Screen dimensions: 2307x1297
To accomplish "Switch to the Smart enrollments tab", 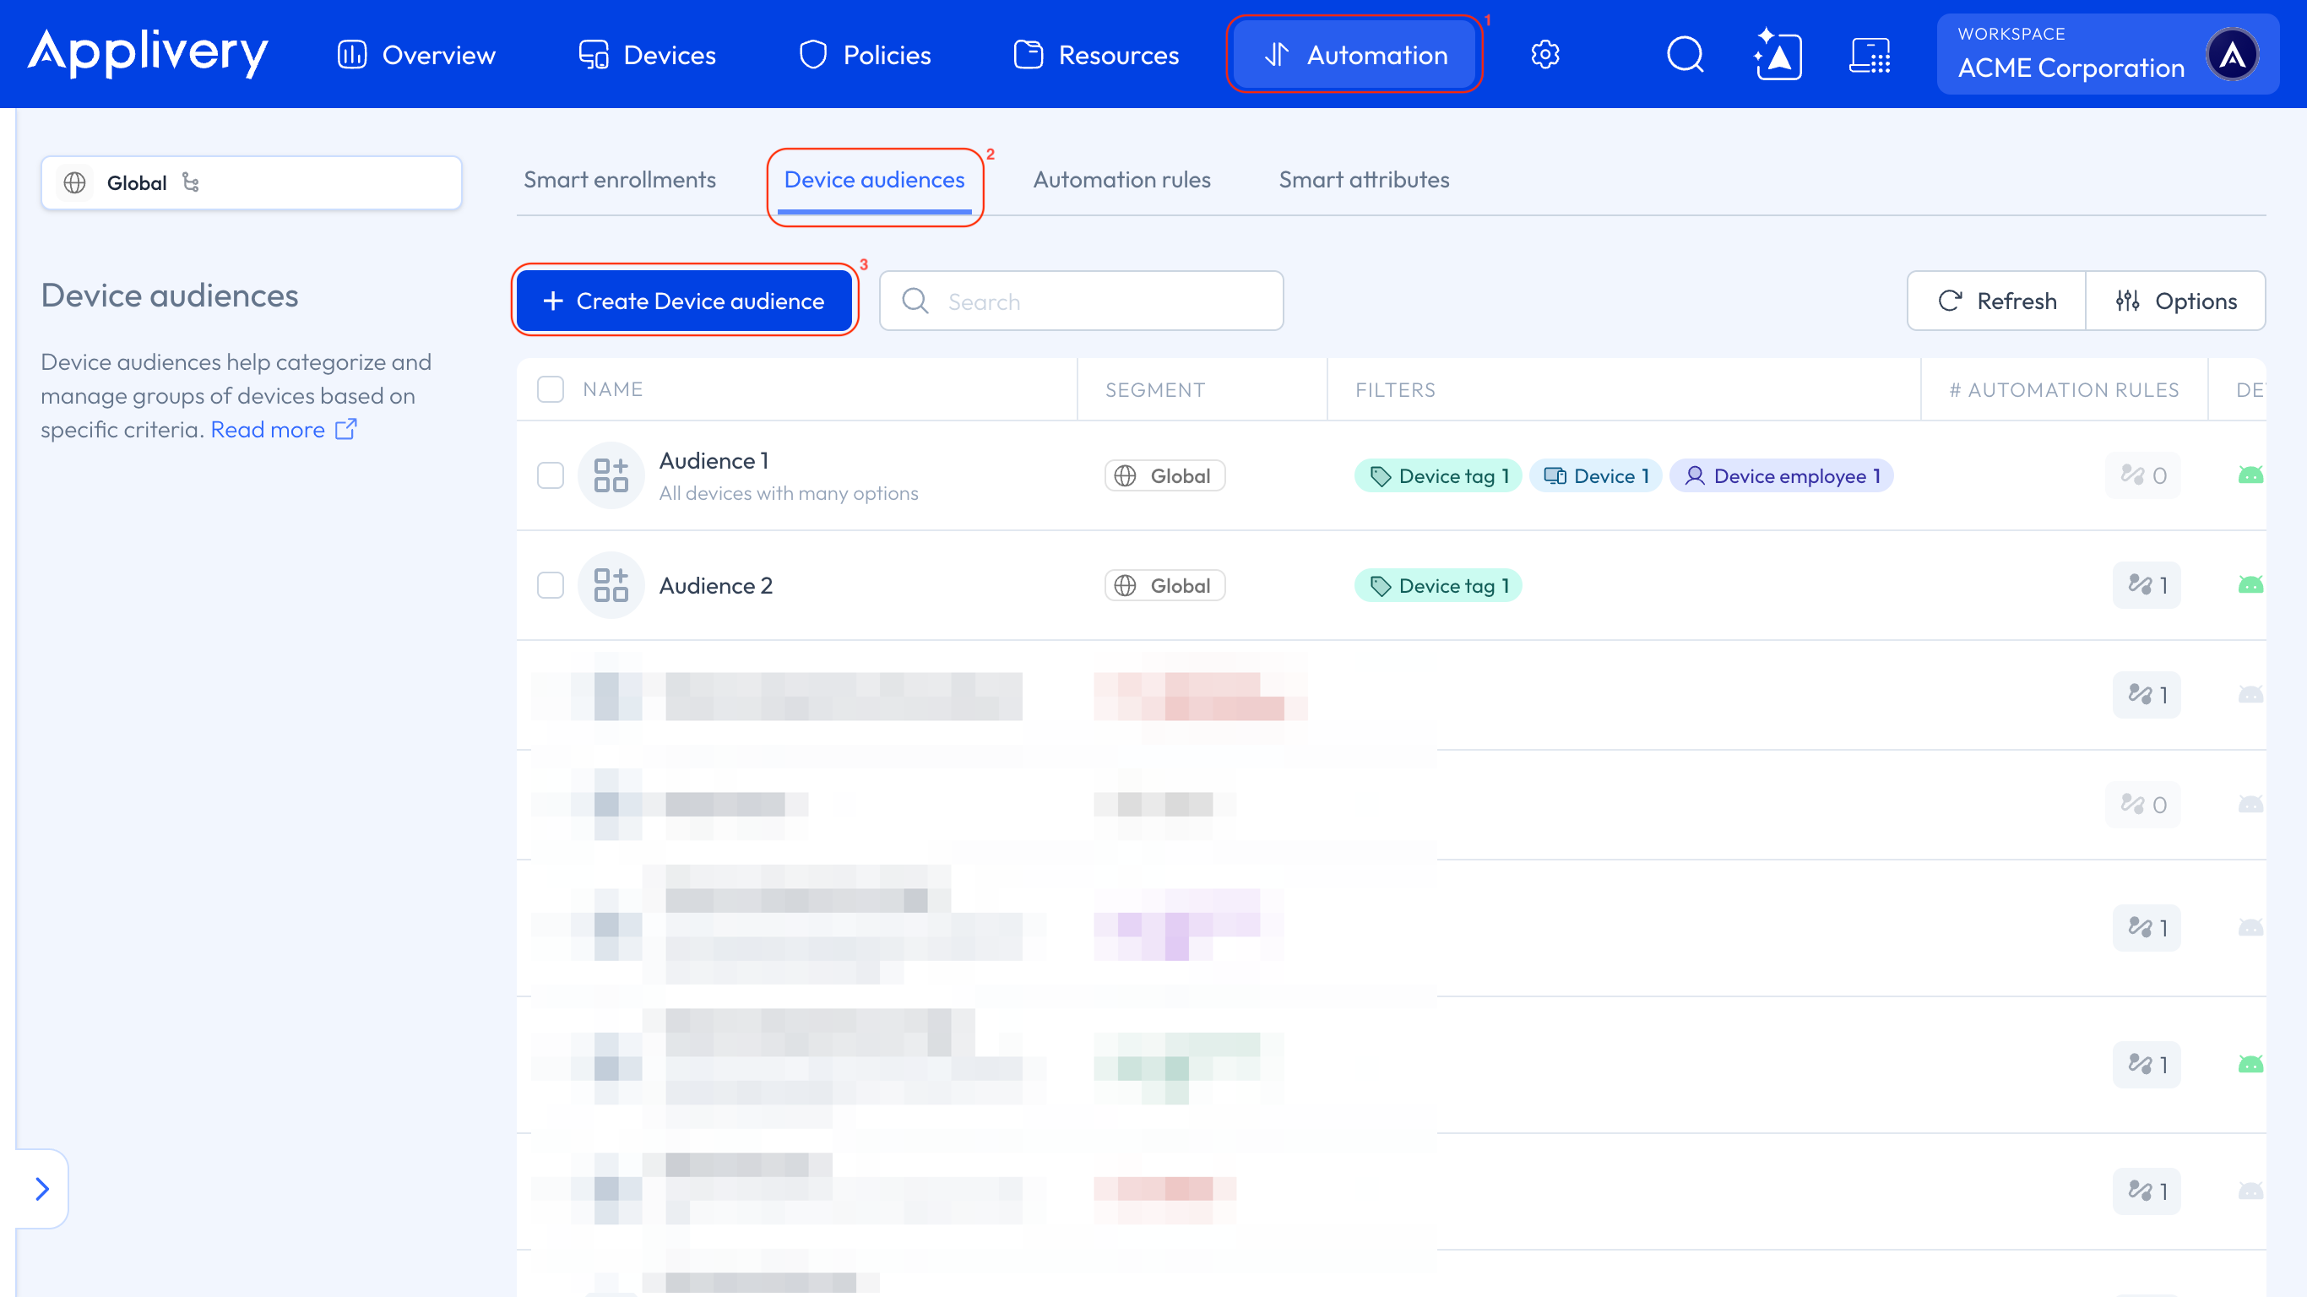I will 620,180.
